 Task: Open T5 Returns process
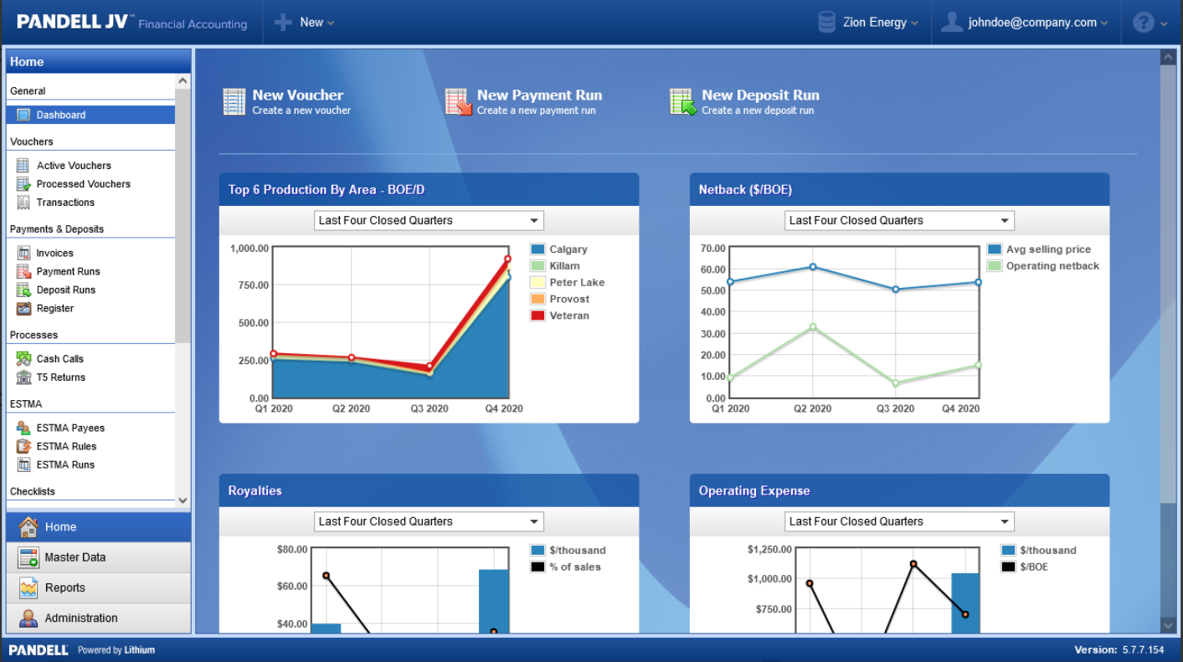(x=61, y=377)
